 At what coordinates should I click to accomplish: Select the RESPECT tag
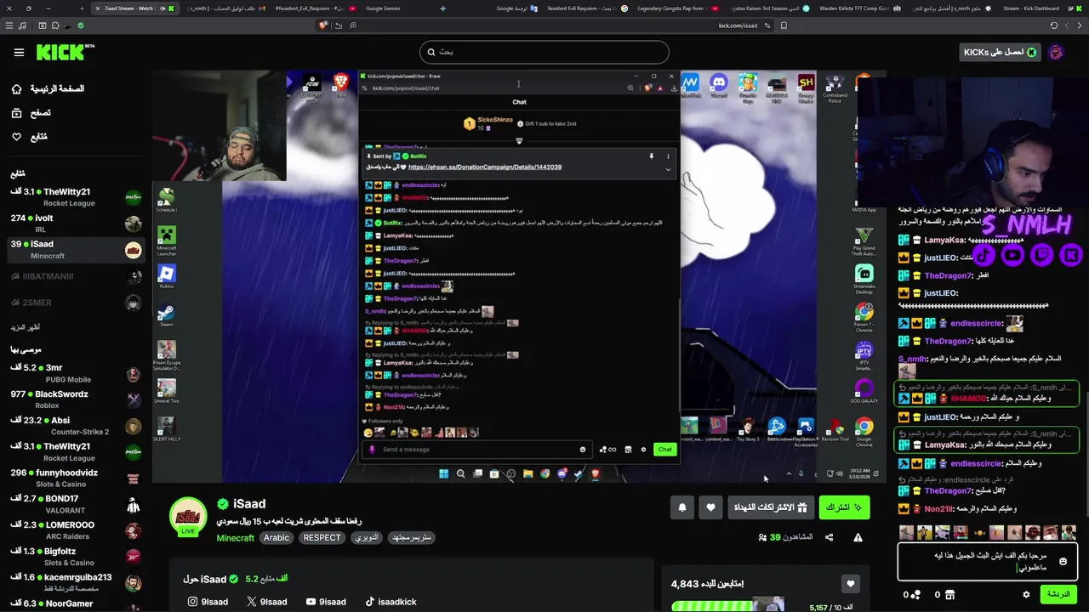322,538
